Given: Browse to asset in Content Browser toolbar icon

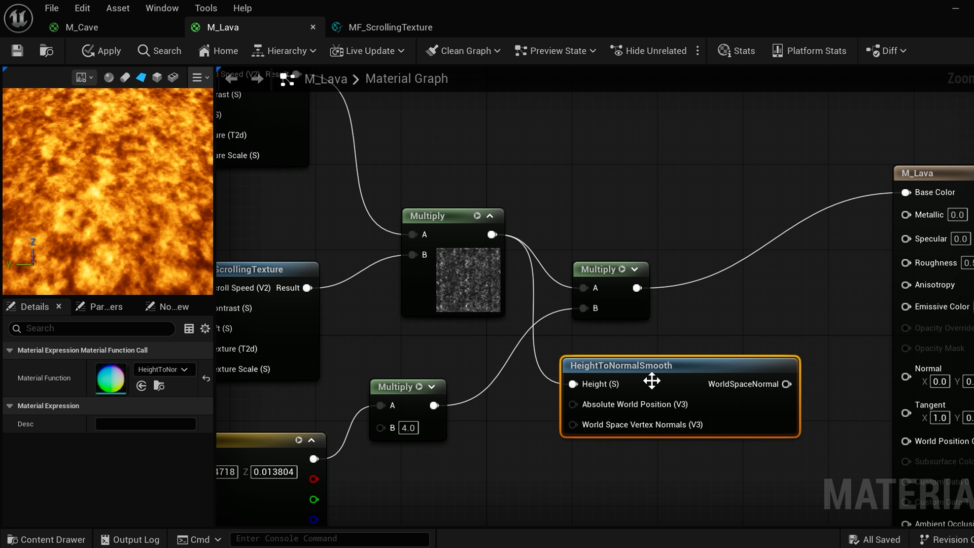Looking at the screenshot, I should pyautogui.click(x=46, y=51).
